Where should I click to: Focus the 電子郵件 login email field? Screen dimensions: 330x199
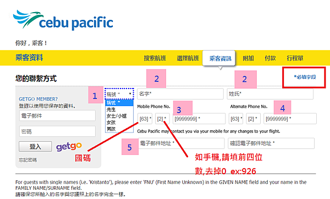point(57,115)
